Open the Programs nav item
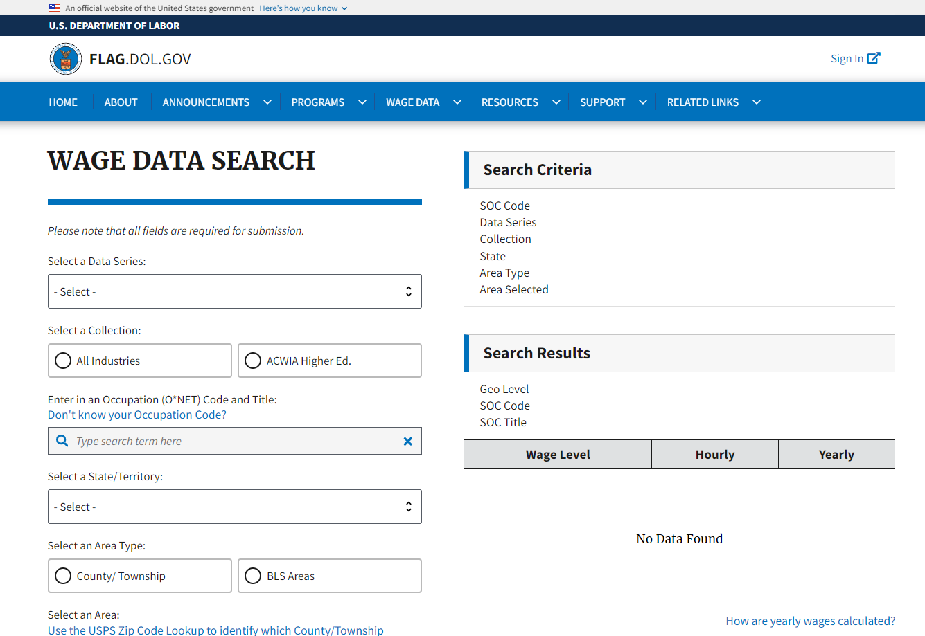This screenshot has width=925, height=636. [318, 102]
